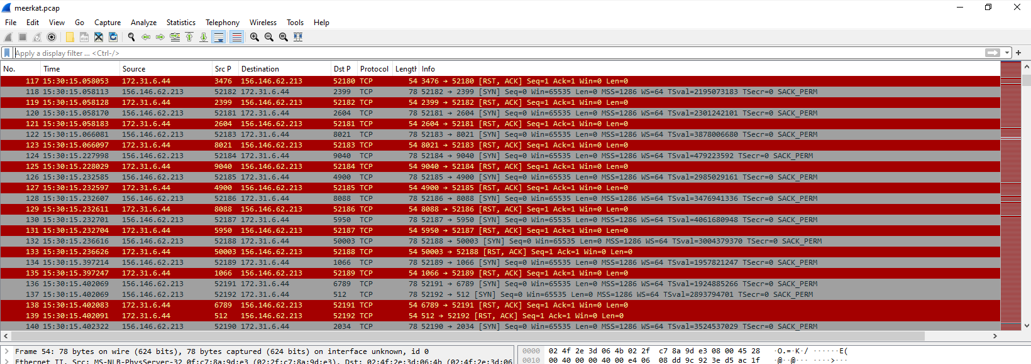This screenshot has height=364, width=1031.
Task: Close this capture file
Action: 99,37
